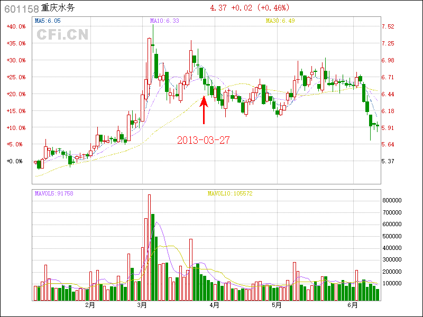Click the CFi.CN watermark logo
The image size is (423, 317).
[62, 35]
